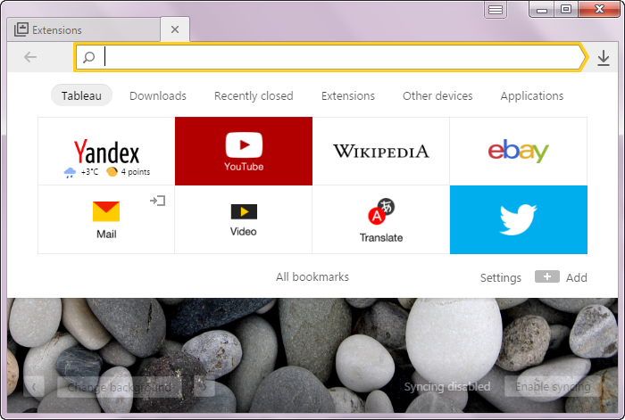Image resolution: width=625 pixels, height=420 pixels.
Task: Close the browser window
Action: pos(599,10)
